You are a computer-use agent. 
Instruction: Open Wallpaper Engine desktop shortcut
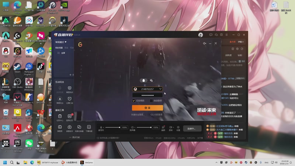(29, 69)
